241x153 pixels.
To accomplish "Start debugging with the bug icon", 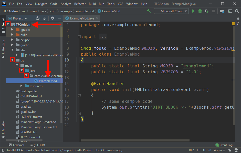I will pyautogui.click(x=200, y=11).
